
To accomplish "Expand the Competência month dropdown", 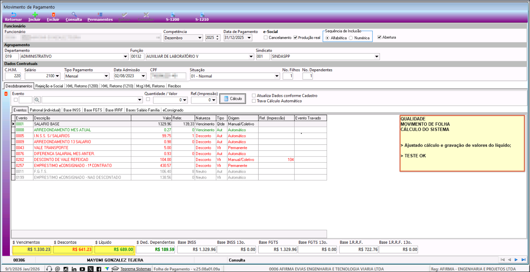I will 200,38.
